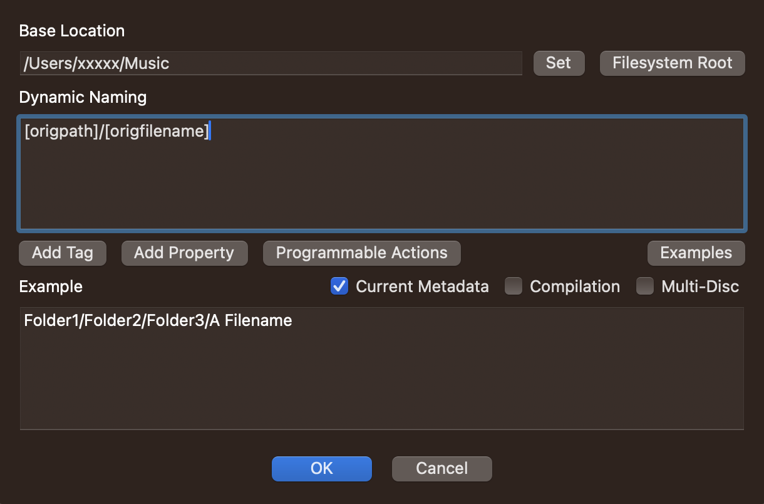Click the Folder1/Folder2/Folder3/A Filename example text
Viewport: 764px width, 504px height.
pos(158,321)
